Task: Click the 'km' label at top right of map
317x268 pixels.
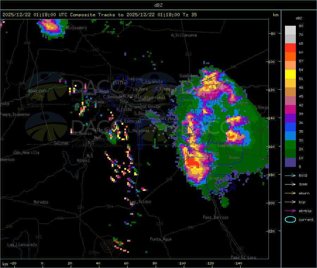Action: click(x=275, y=15)
